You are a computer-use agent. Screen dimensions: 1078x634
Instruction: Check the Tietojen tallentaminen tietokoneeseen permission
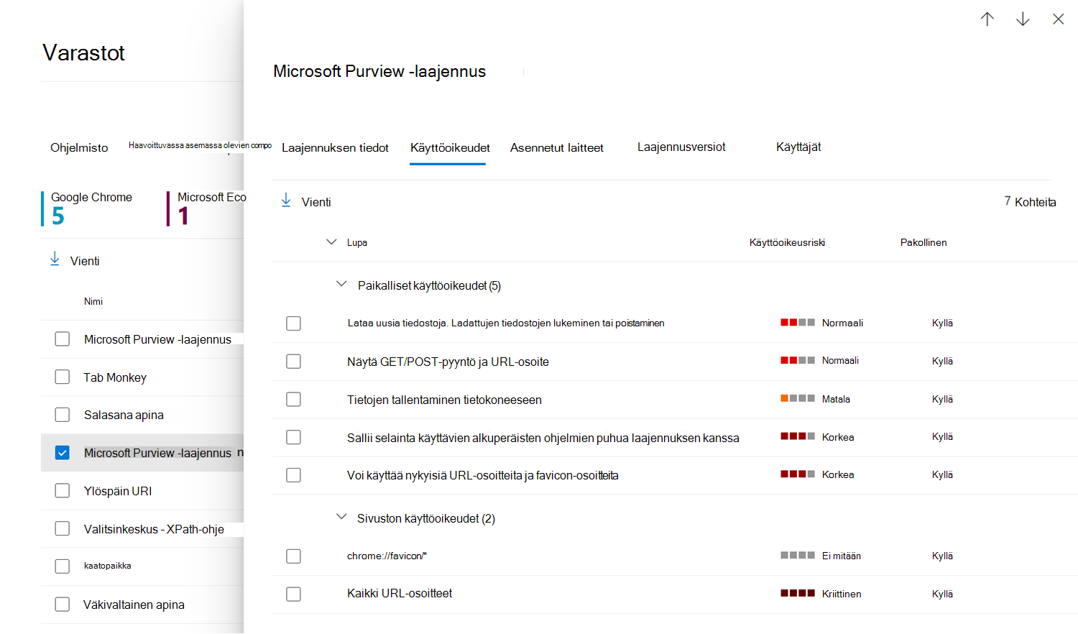(293, 400)
